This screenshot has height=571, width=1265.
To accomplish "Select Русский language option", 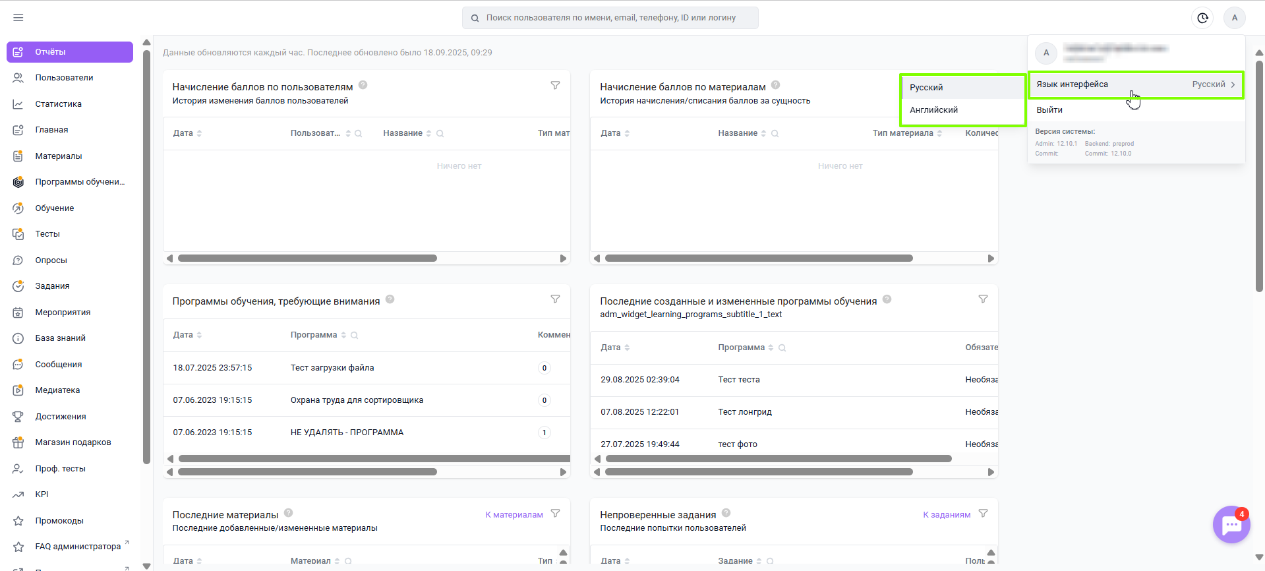I will pyautogui.click(x=963, y=88).
